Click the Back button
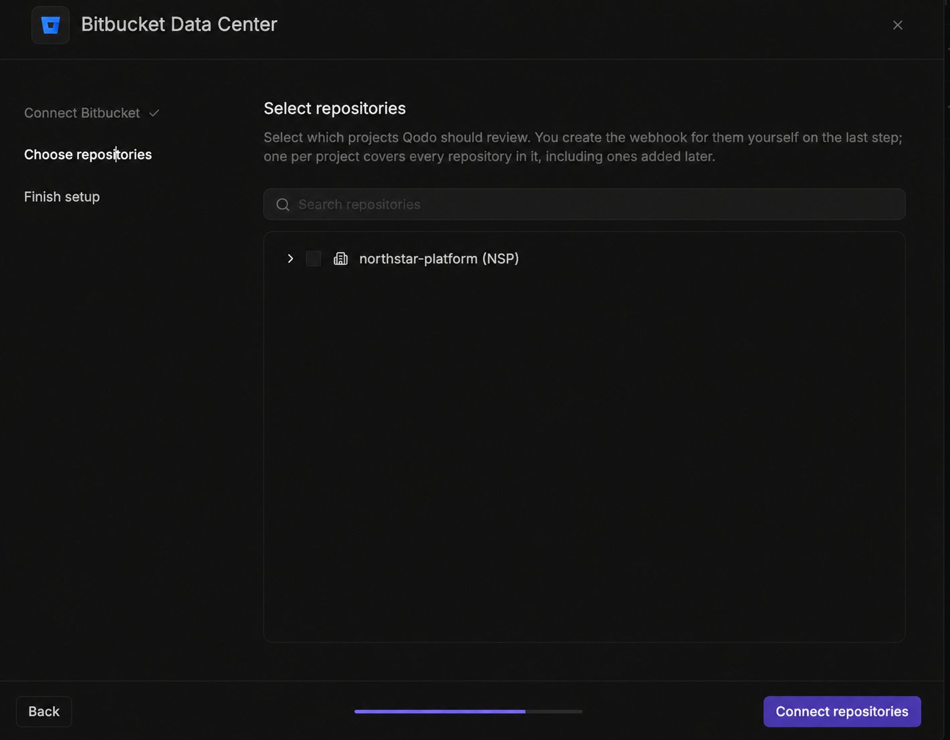 (x=44, y=711)
